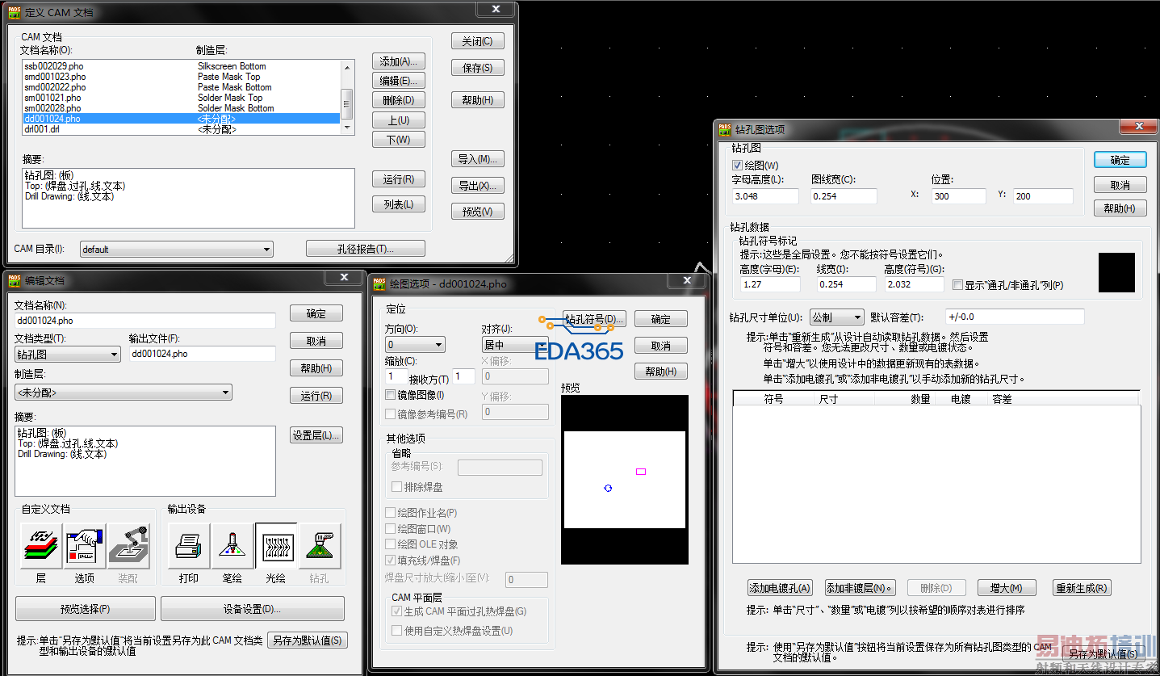Sort by the 电镀 column header
This screenshot has width=1160, height=676.
pyautogui.click(x=961, y=399)
